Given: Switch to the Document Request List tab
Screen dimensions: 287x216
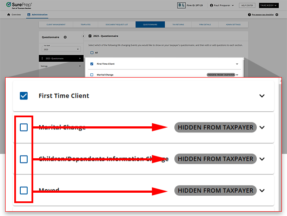Looking at the screenshot, I should (117, 25).
